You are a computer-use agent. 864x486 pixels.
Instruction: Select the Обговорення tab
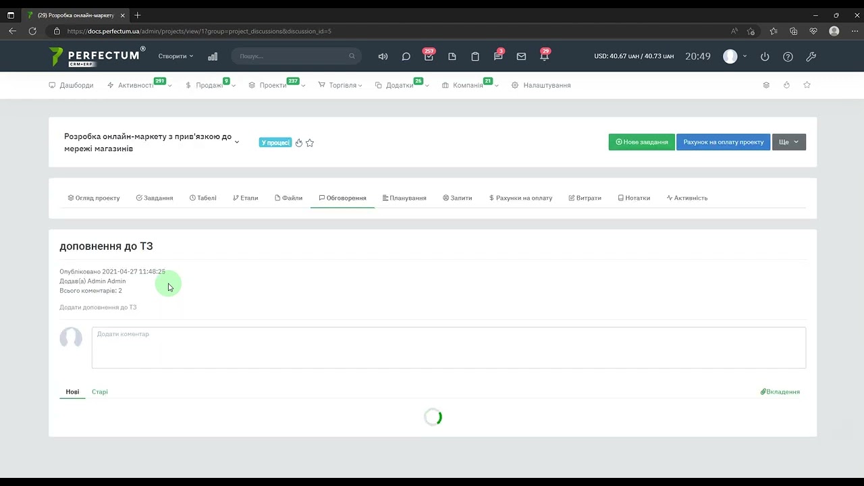click(x=342, y=198)
